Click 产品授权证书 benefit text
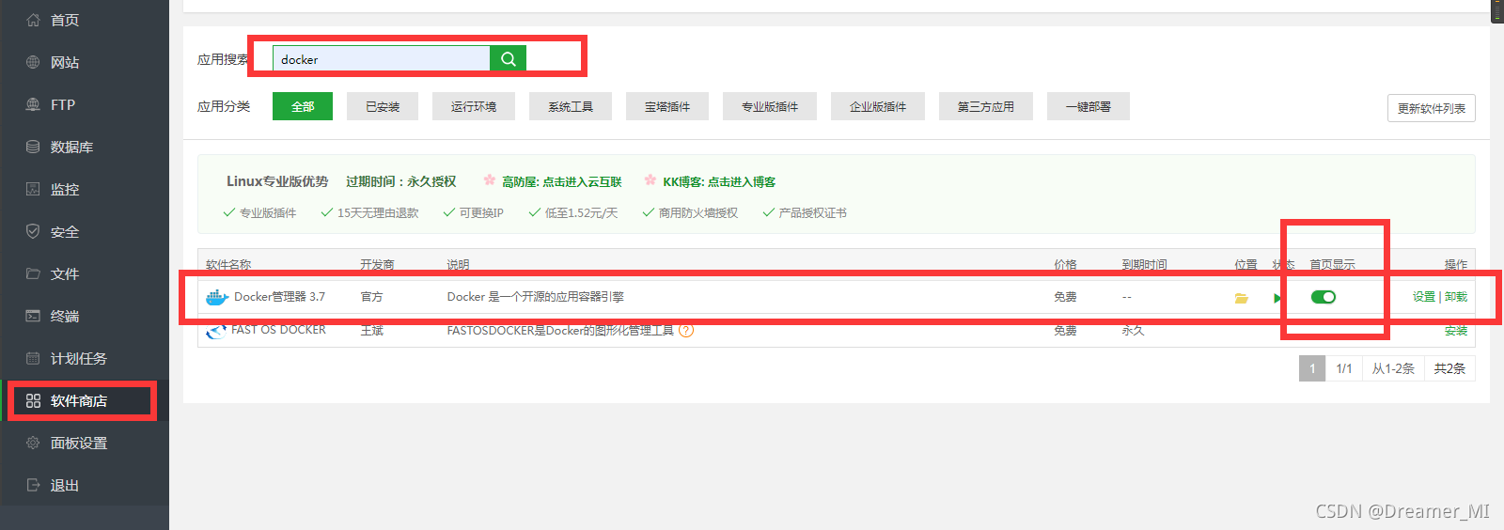Image resolution: width=1504 pixels, height=530 pixels. (x=813, y=213)
